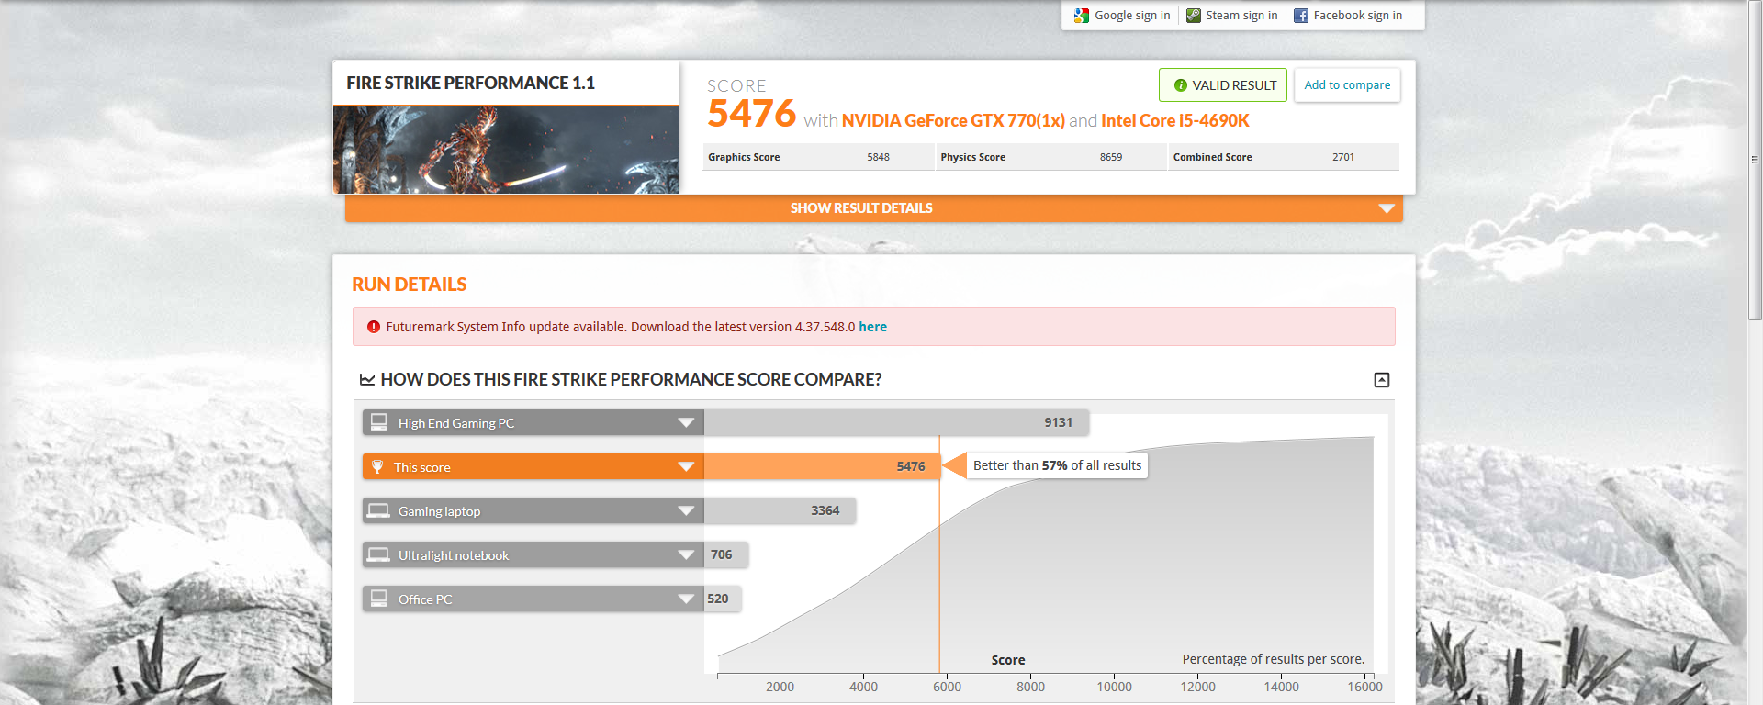Sign in with Facebook link
Image resolution: width=1763 pixels, height=705 pixels.
click(1357, 16)
